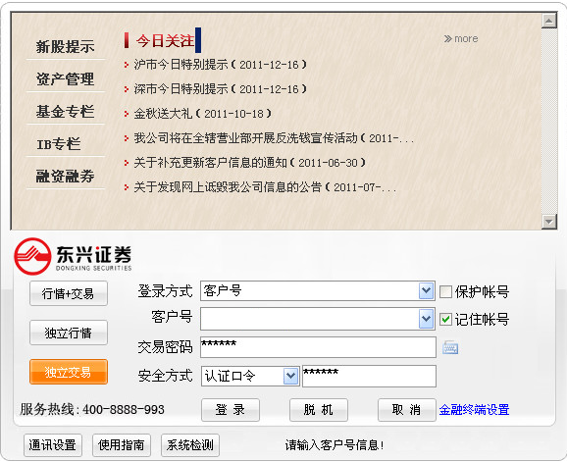Focus the 认证口令 password field

(x=369, y=376)
